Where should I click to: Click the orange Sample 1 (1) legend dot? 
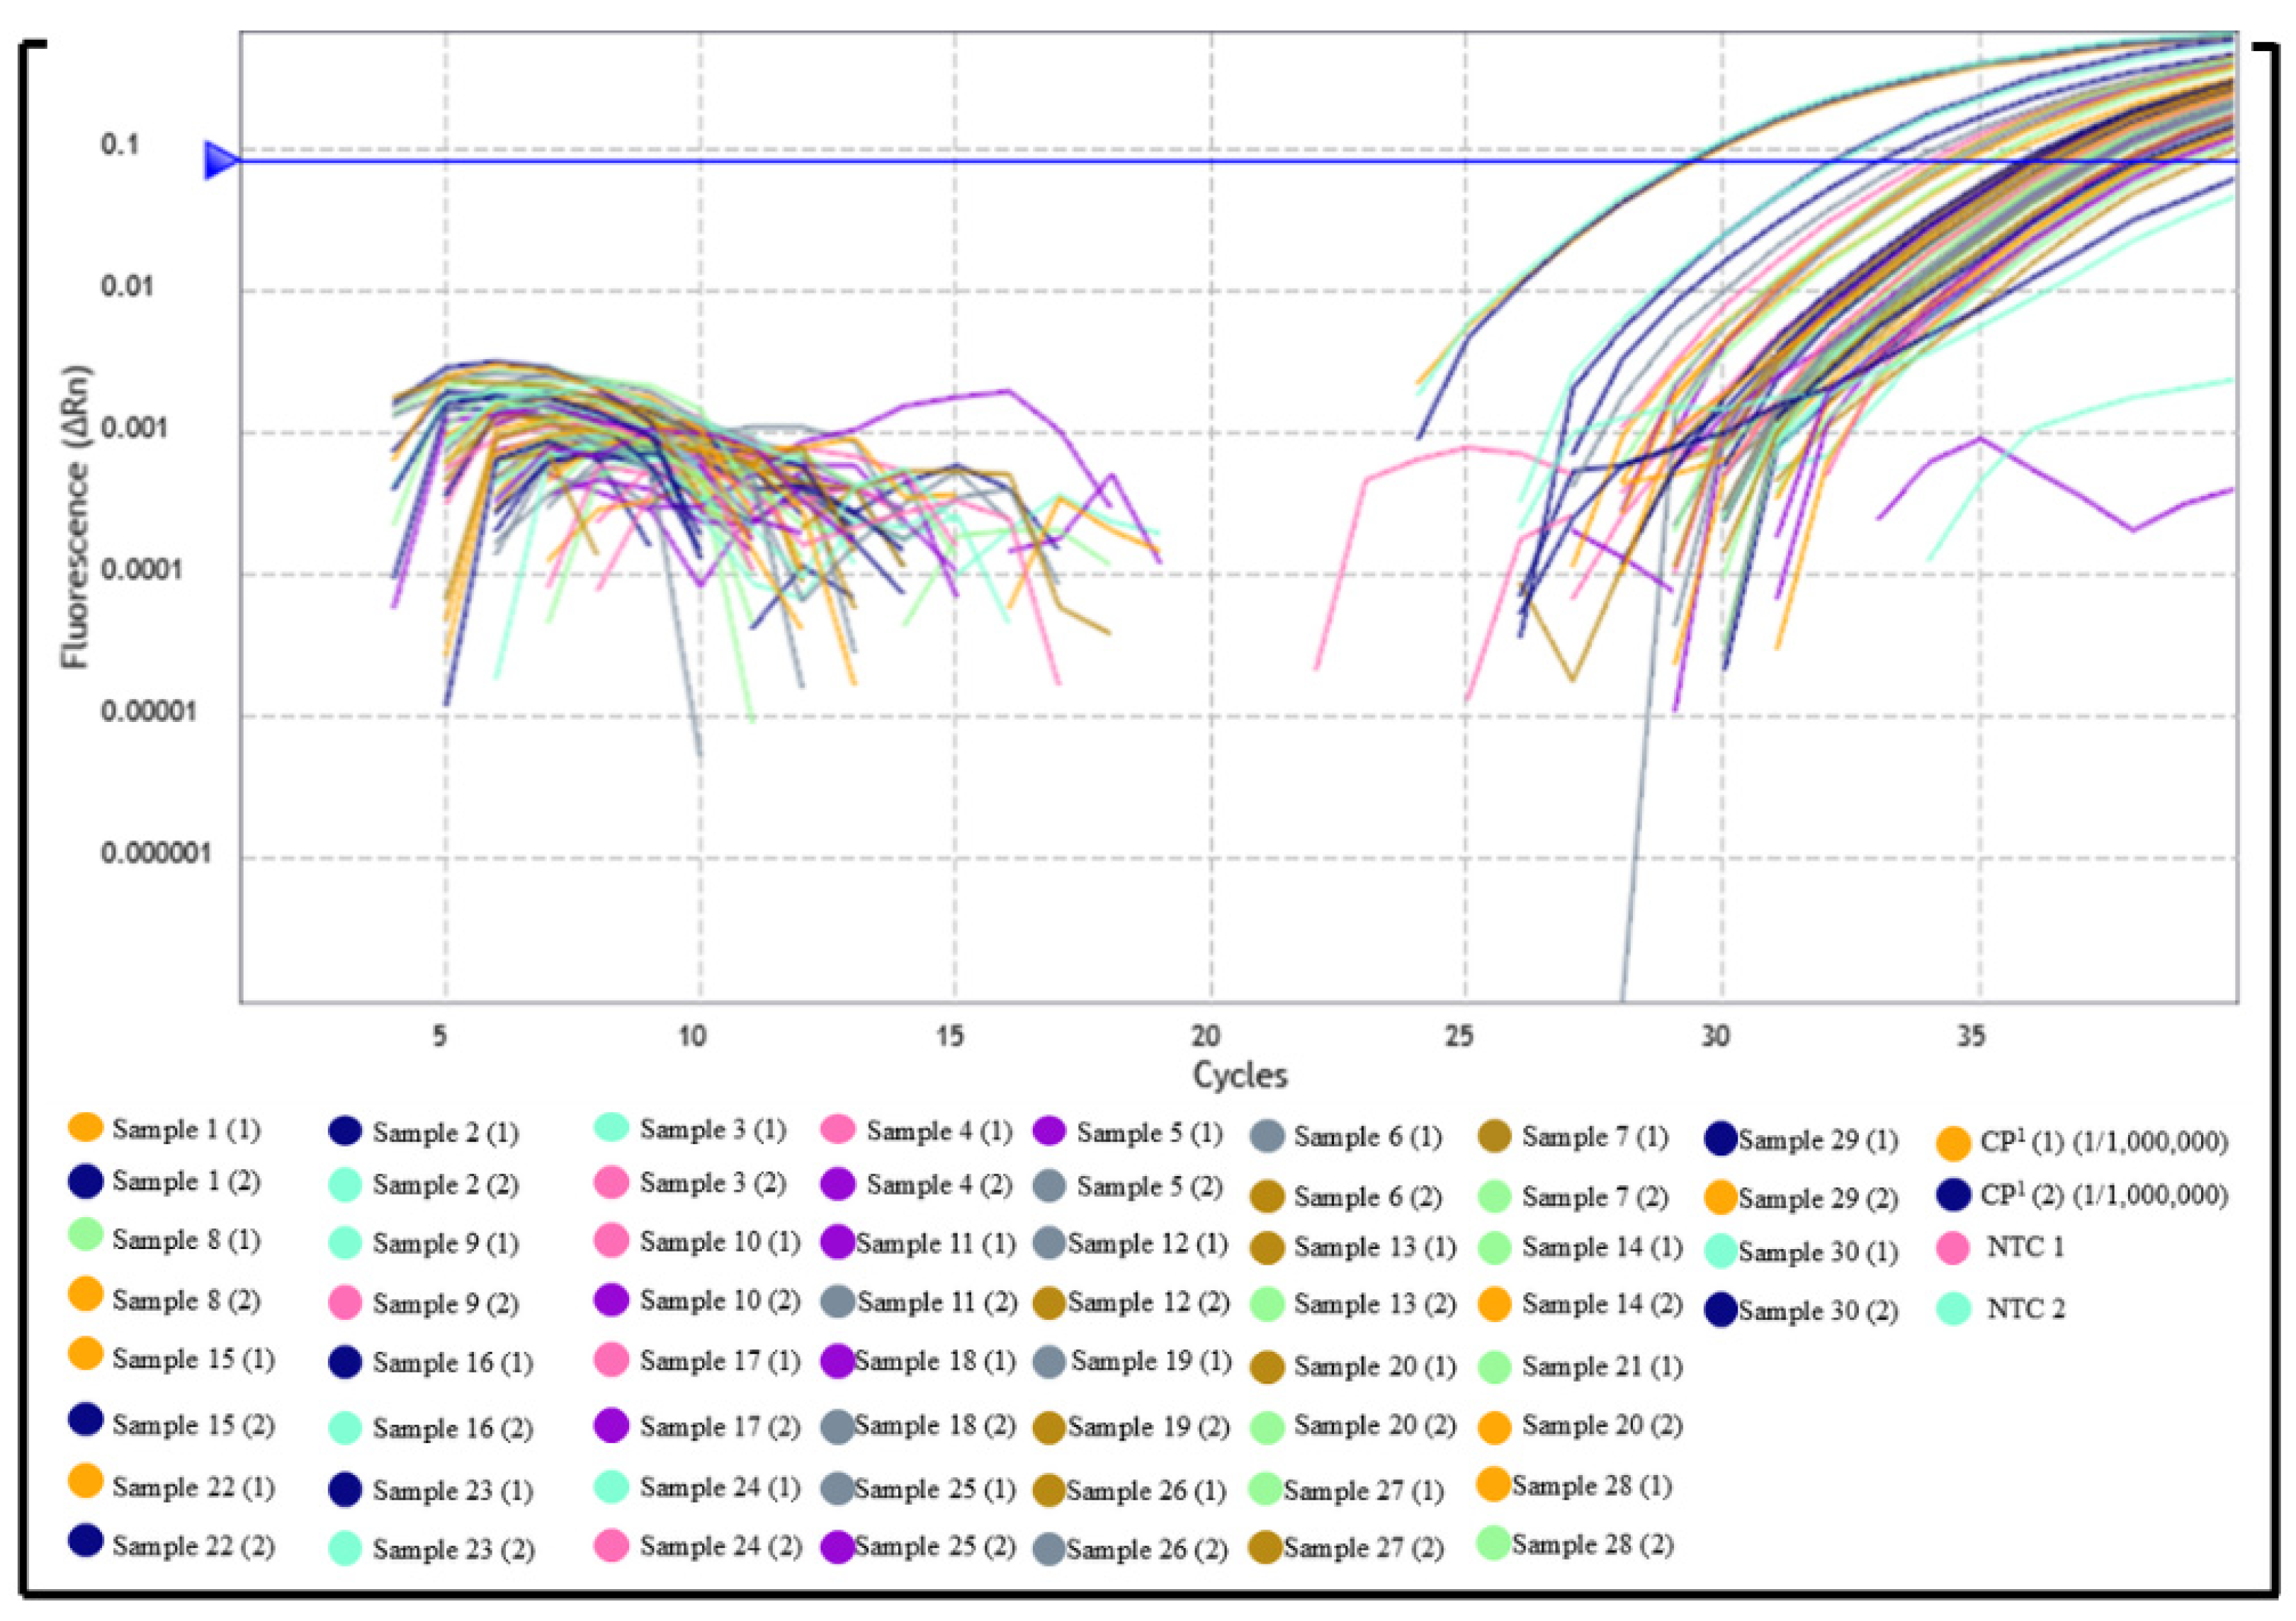pos(86,1127)
